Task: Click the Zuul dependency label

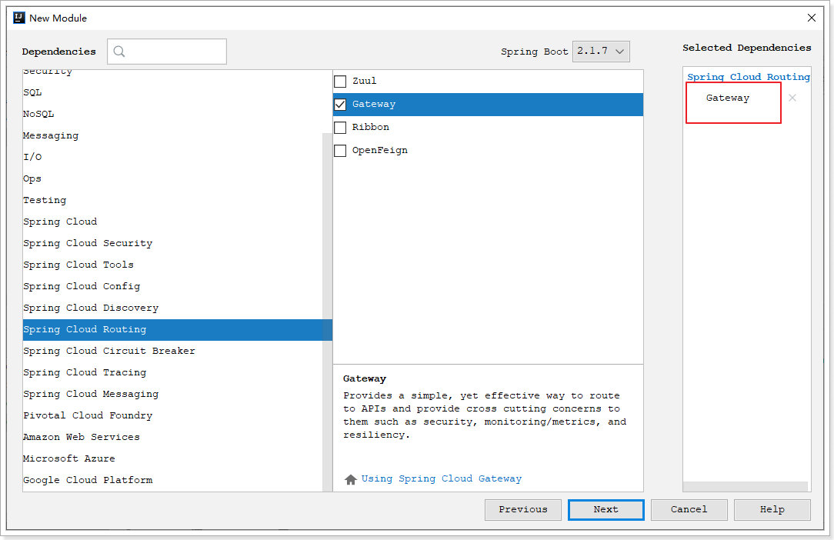Action: pos(365,81)
